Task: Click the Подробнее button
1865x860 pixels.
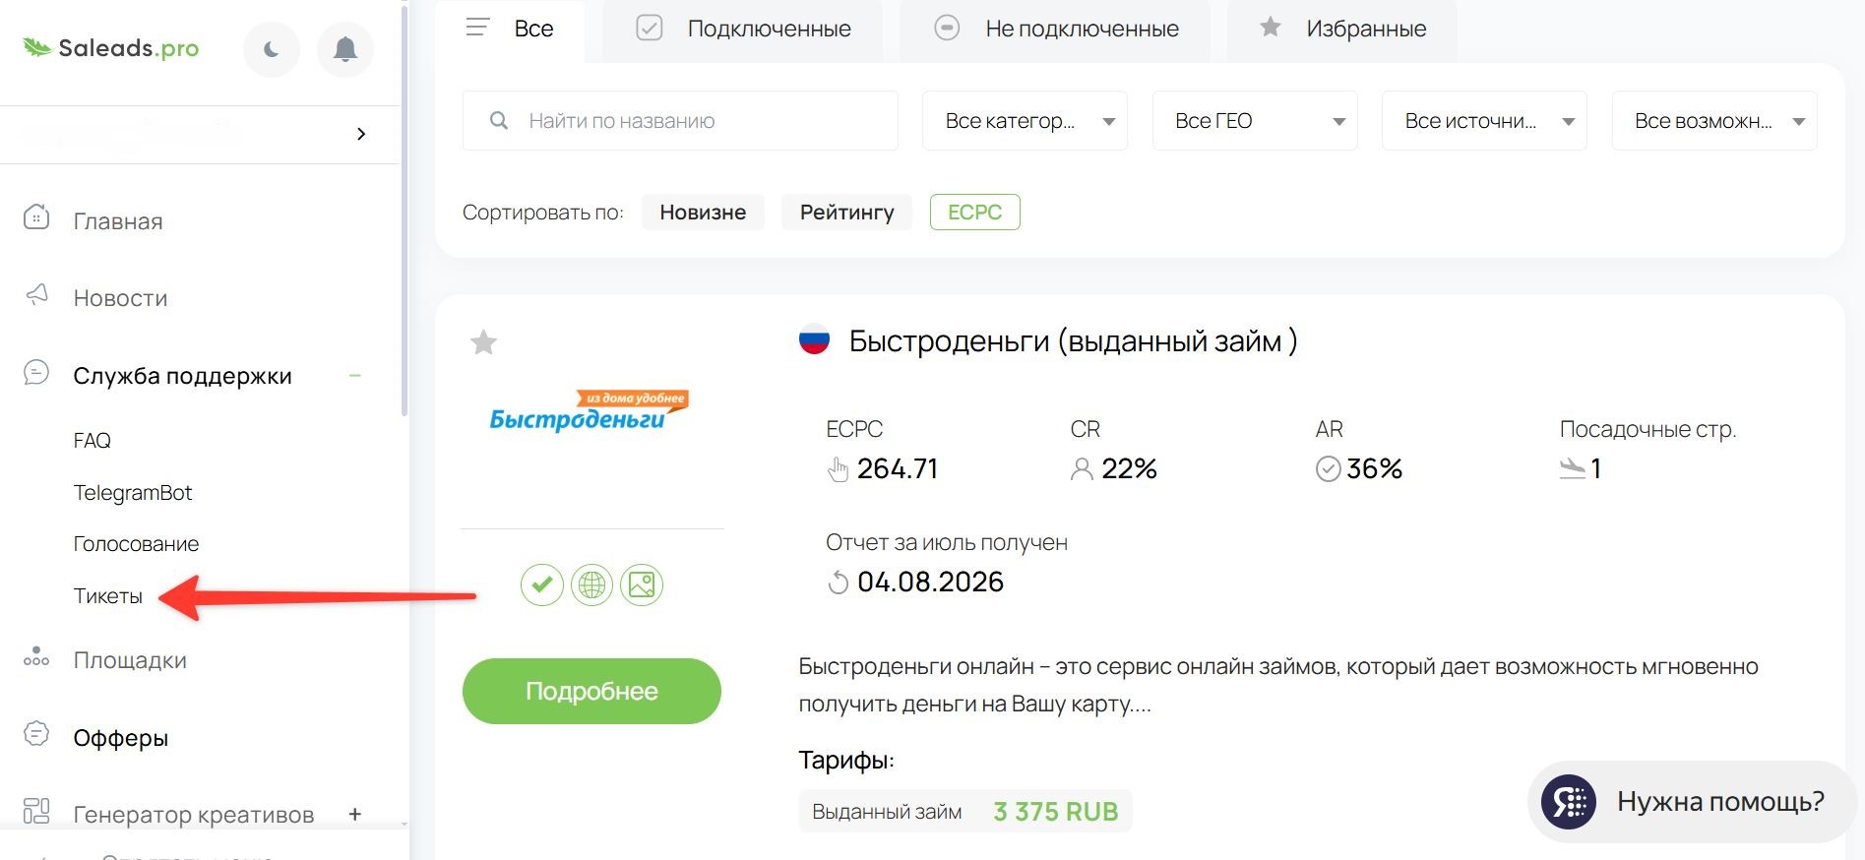Action: point(591,692)
